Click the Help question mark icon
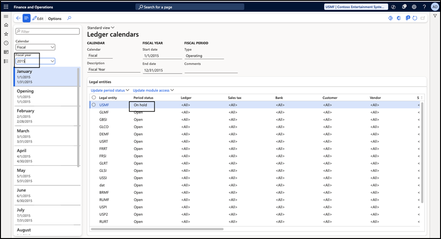The height and width of the screenshot is (239, 441). tap(424, 7)
